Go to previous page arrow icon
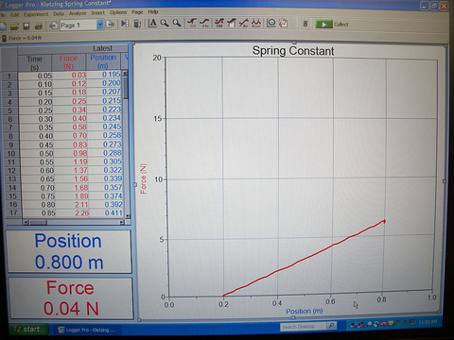 (53, 25)
